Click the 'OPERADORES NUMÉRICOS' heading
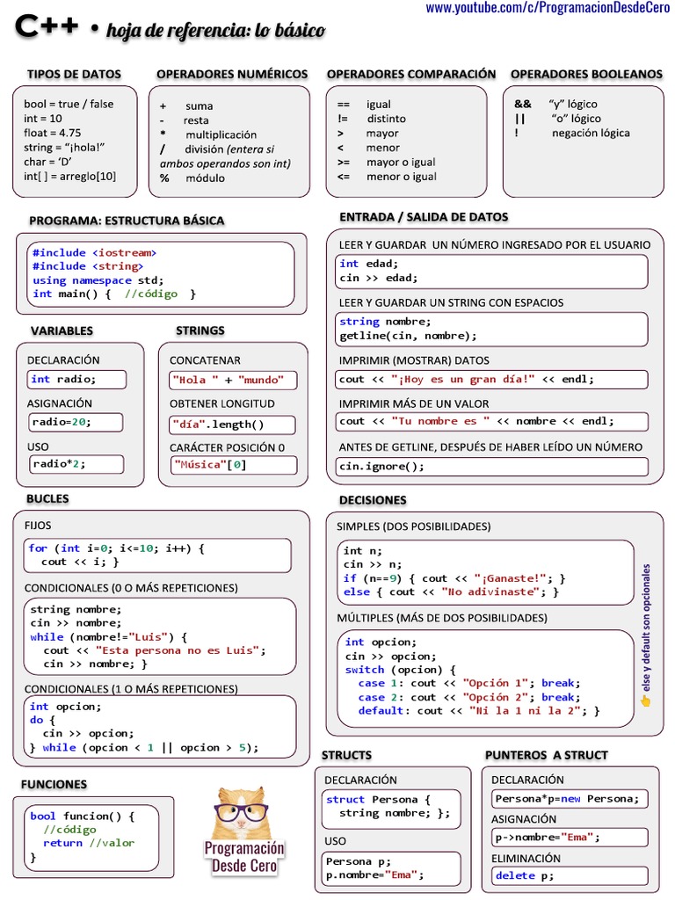The width and height of the screenshot is (675, 900). [x=232, y=74]
